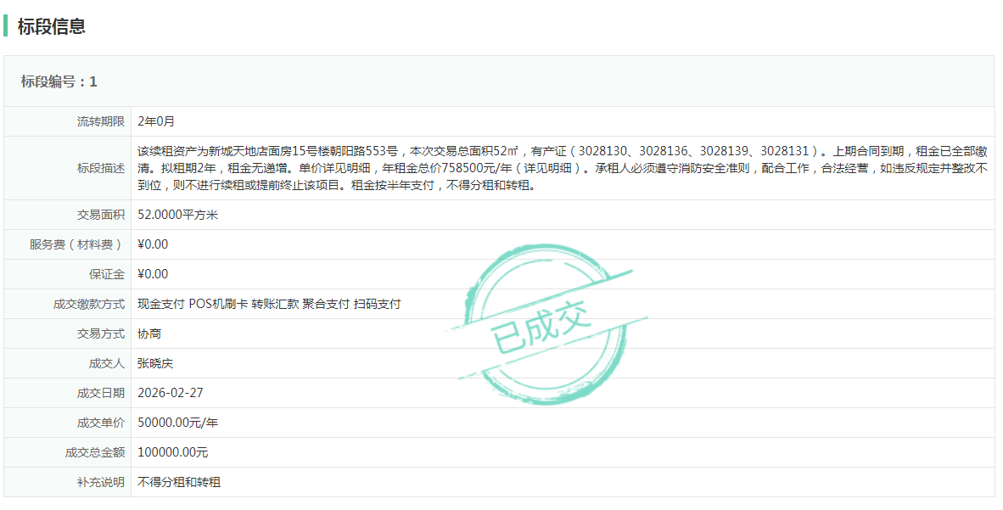Screen dimensions: 1003x510
Task: Click the 成交总金额 value 100000.00元
Action: pyautogui.click(x=172, y=452)
